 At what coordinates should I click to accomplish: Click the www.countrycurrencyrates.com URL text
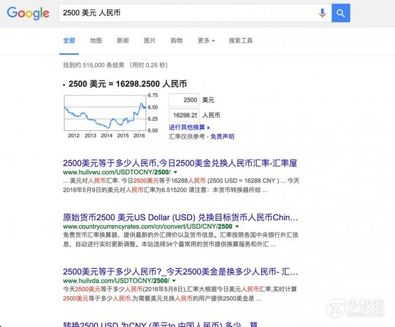(x=148, y=226)
